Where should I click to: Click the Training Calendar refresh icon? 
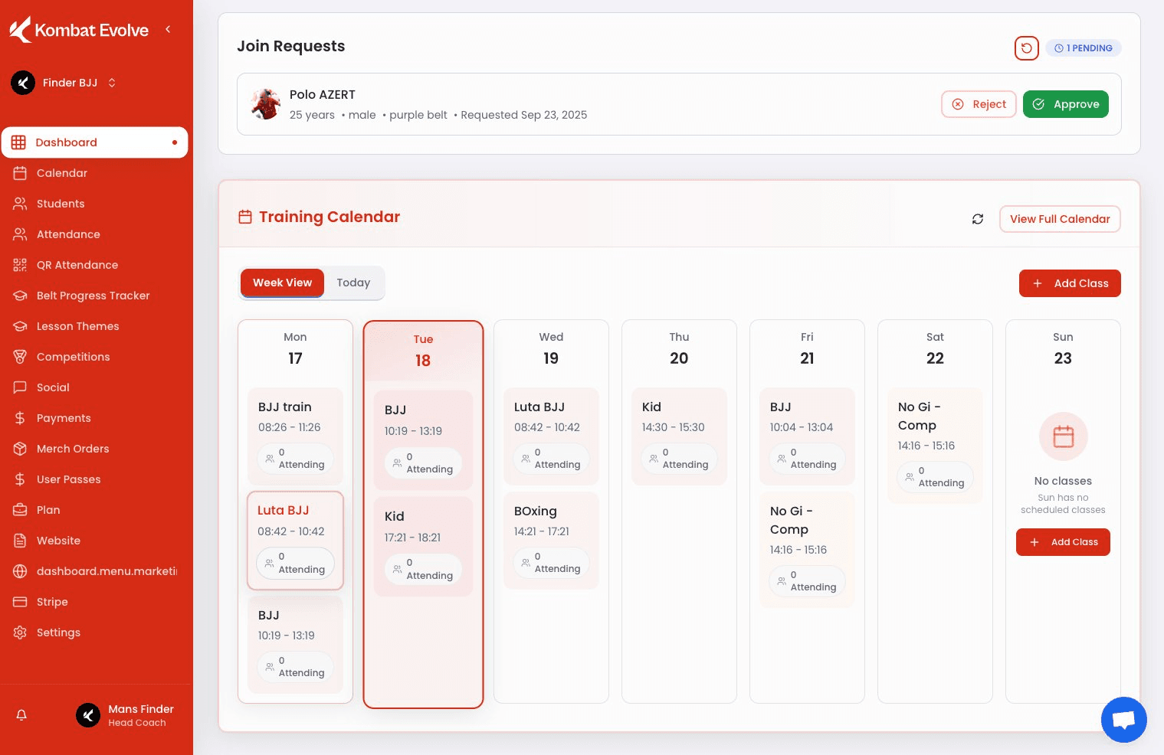point(978,219)
